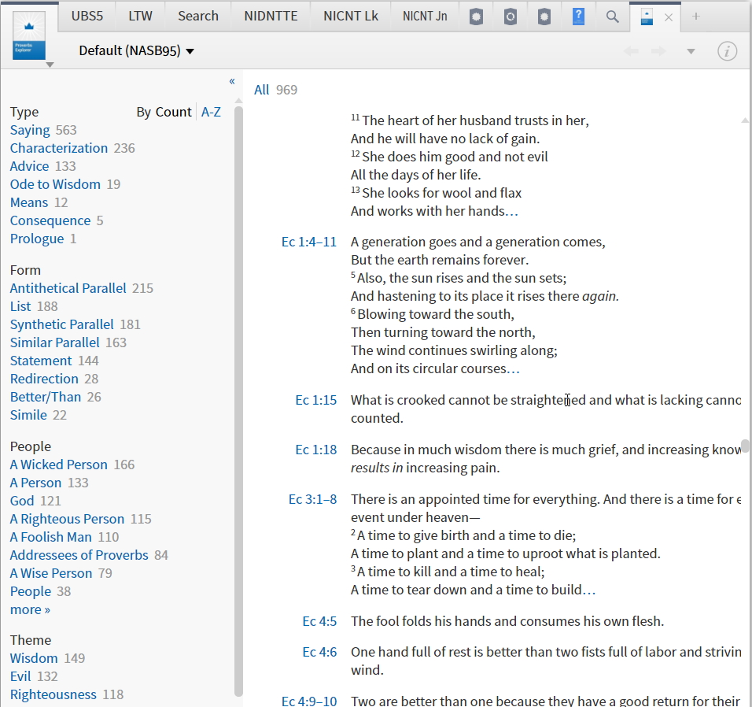Open the Ec 1:4–11 reference
The image size is (752, 707).
pyautogui.click(x=309, y=242)
